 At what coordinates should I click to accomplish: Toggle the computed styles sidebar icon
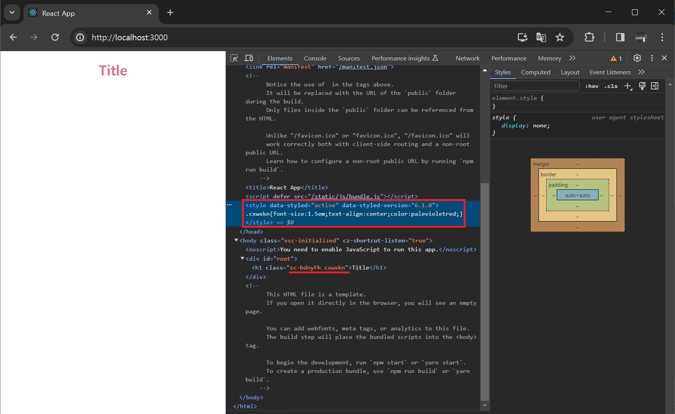click(655, 86)
